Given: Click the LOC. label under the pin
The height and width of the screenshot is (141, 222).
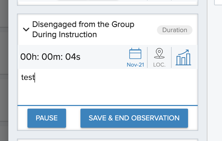Looking at the screenshot, I should pos(159,65).
